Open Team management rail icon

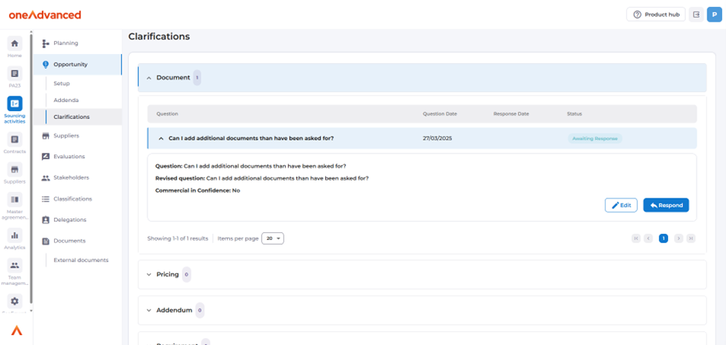[15, 266]
